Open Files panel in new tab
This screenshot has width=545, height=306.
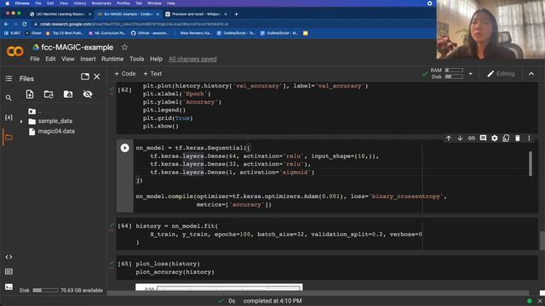click(x=85, y=76)
